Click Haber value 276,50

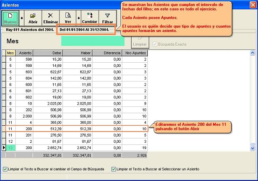point(78,135)
